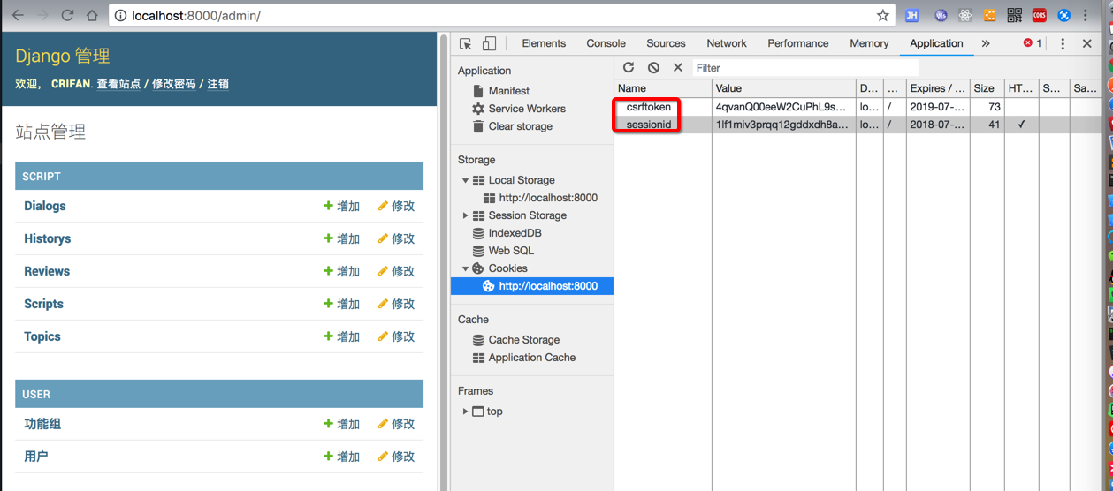
Task: Click the JH extension icon
Action: click(912, 15)
